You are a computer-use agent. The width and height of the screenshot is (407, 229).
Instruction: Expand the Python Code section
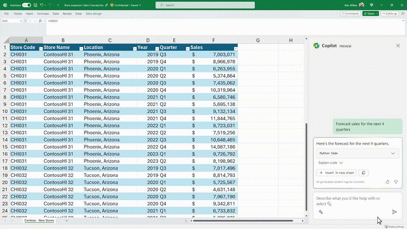pyautogui.click(x=393, y=153)
